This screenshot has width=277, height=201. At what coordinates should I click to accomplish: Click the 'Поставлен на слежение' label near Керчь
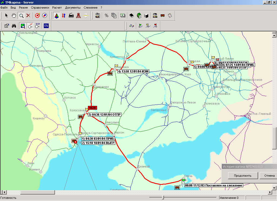click(x=214, y=185)
